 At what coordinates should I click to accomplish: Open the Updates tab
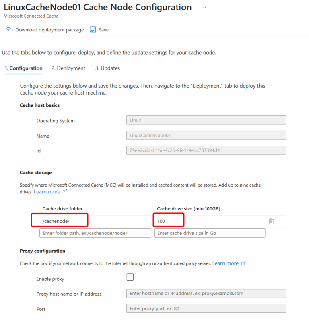click(107, 68)
